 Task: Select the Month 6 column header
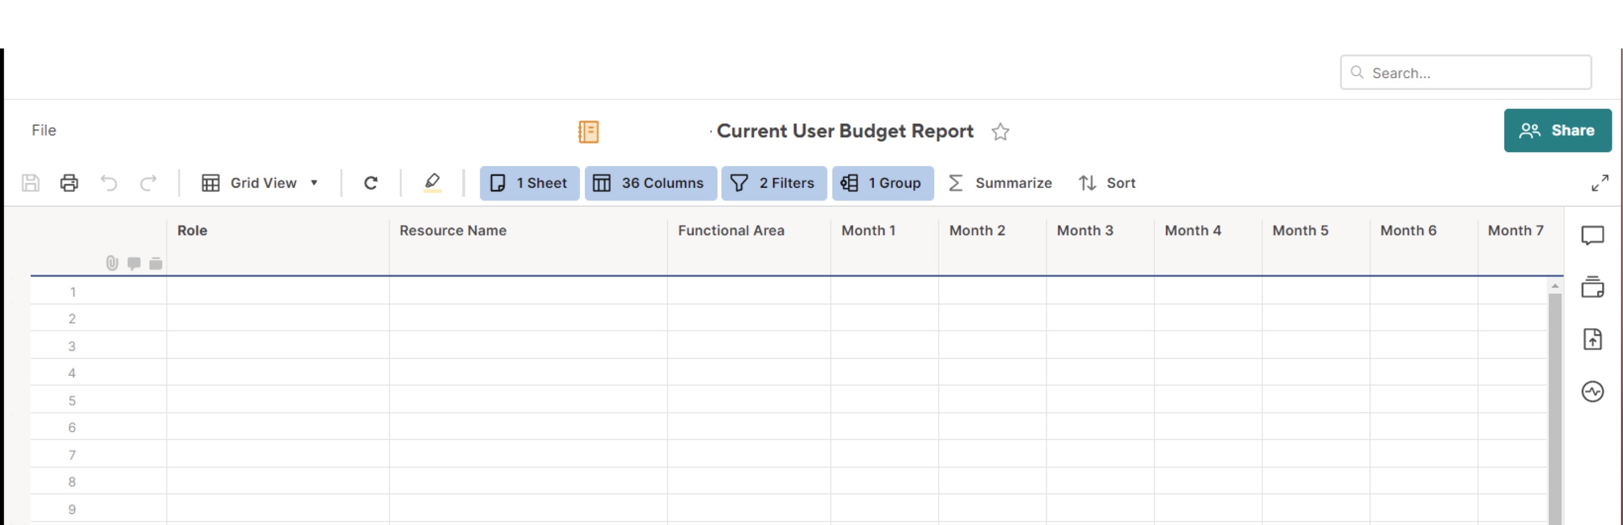click(x=1424, y=247)
